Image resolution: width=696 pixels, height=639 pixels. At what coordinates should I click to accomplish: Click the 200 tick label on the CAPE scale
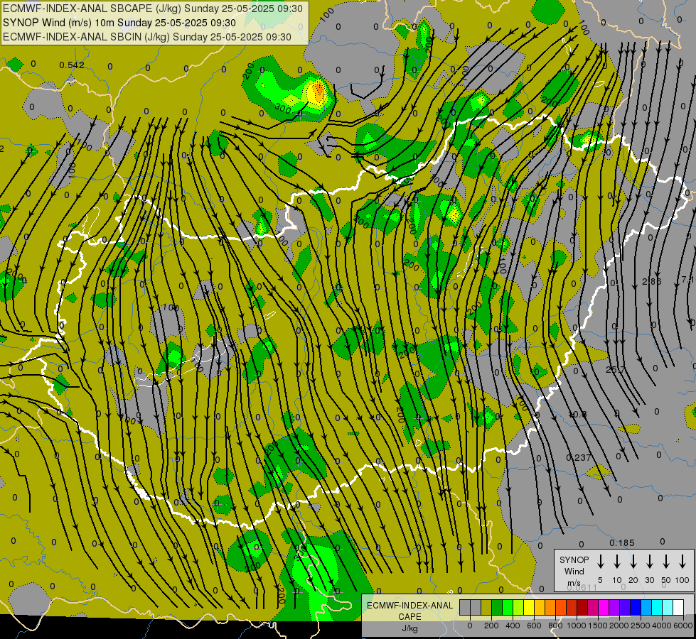pos(491,626)
